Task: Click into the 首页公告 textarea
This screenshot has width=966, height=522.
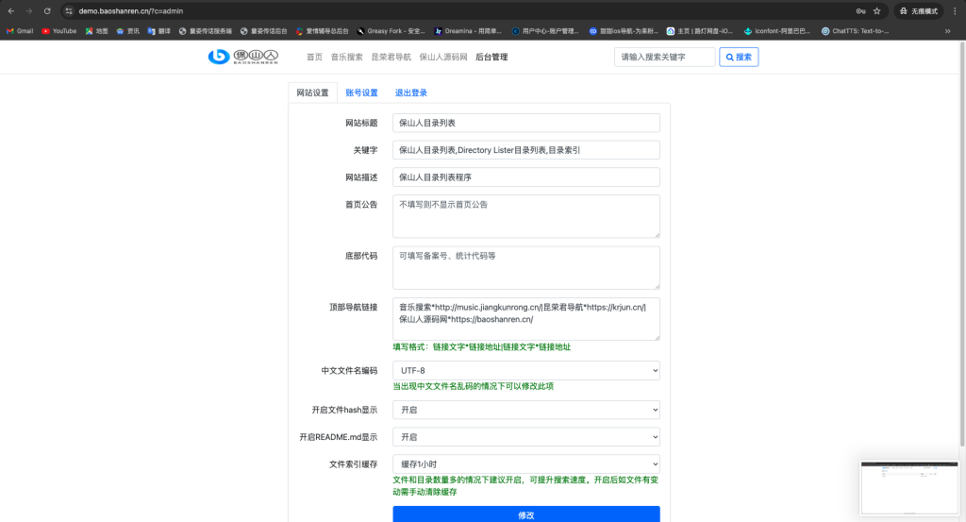Action: [526, 216]
